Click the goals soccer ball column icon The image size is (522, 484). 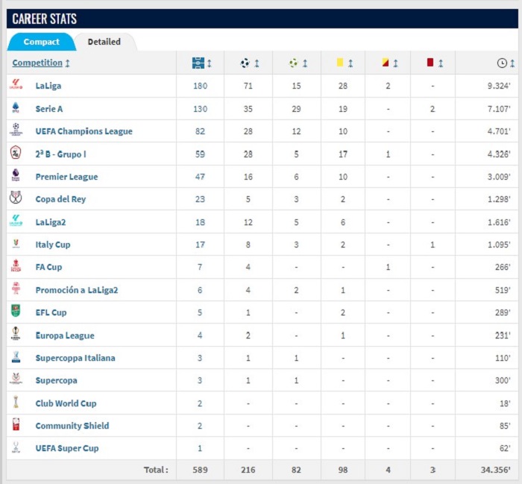coord(245,63)
